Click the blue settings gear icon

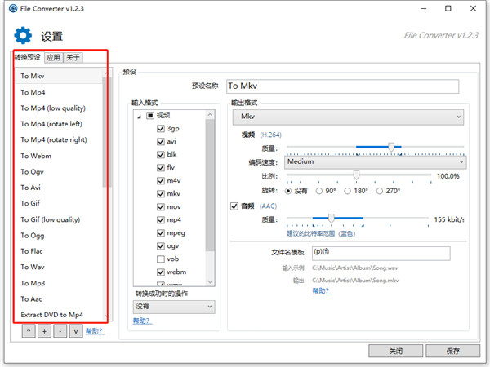coord(23,35)
